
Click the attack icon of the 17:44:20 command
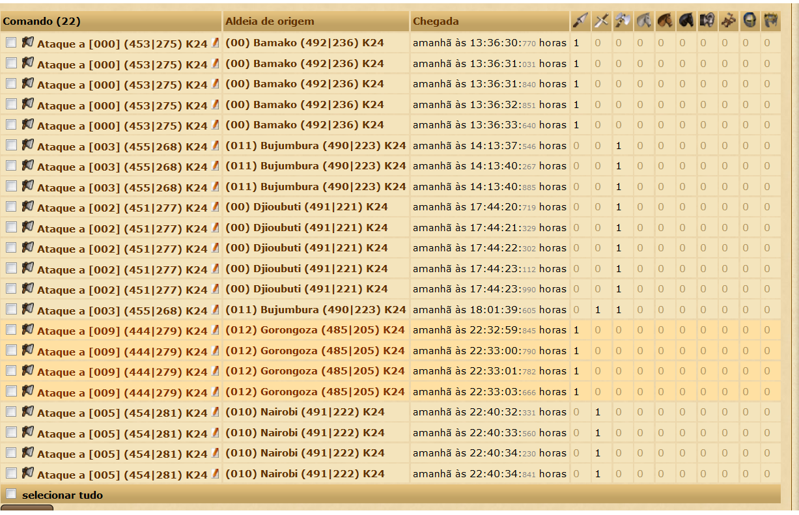tap(27, 206)
